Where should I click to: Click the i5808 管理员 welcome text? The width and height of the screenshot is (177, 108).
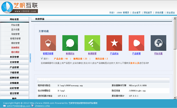pos(123,13)
